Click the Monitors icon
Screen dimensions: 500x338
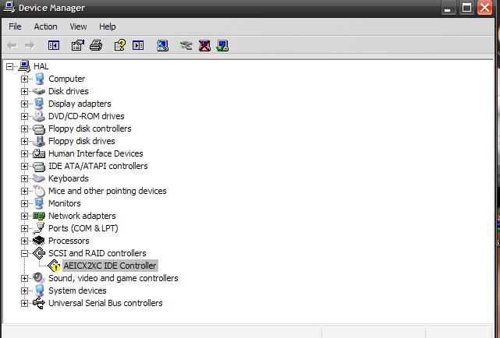[x=39, y=203]
